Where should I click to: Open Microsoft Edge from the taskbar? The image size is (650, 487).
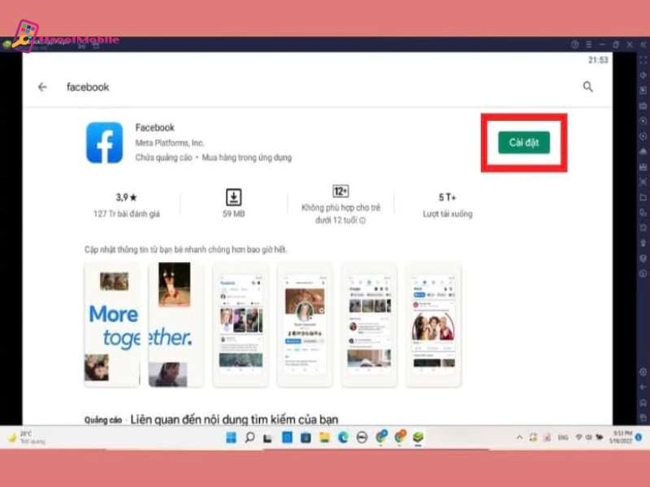point(343,437)
